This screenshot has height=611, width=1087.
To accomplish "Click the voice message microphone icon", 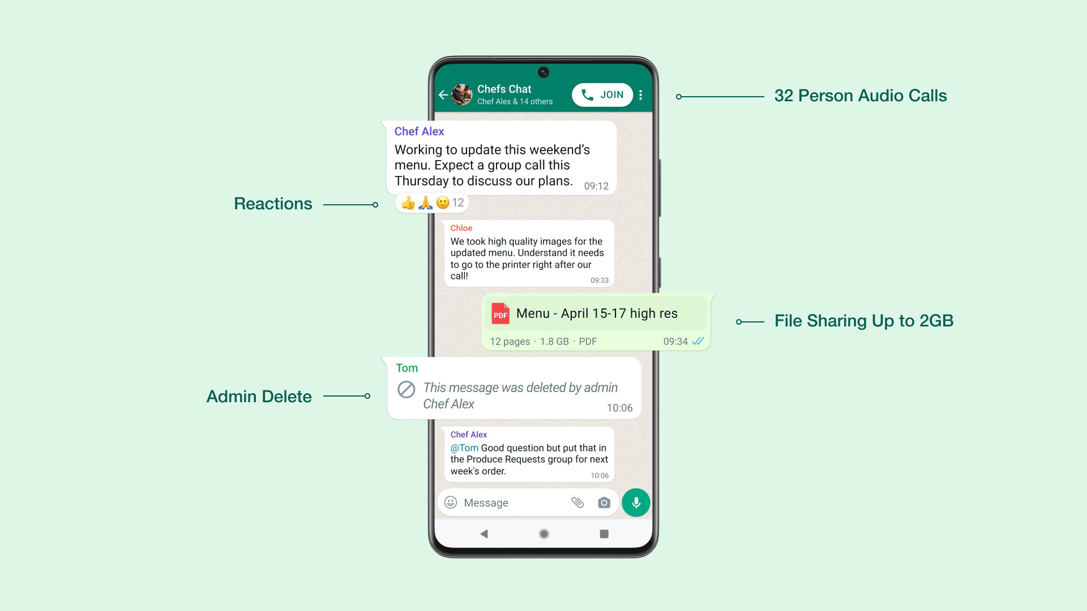I will tap(636, 502).
